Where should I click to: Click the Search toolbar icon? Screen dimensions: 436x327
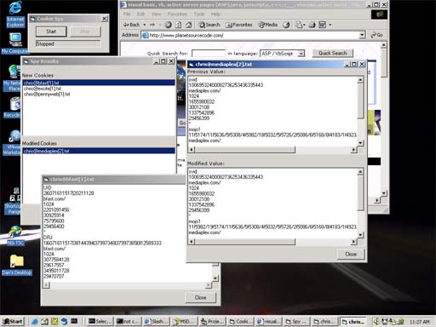click(209, 25)
